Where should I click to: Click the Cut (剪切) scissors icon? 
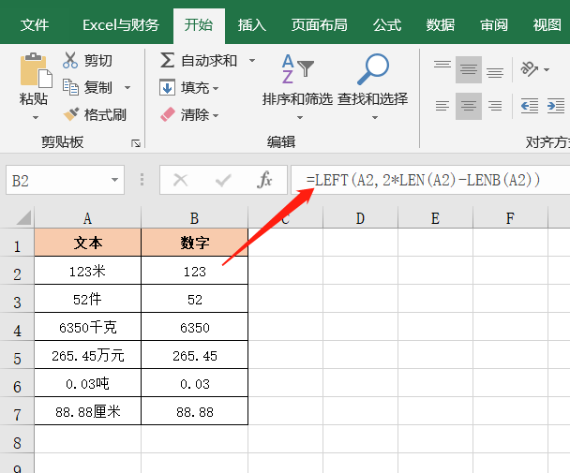point(70,61)
